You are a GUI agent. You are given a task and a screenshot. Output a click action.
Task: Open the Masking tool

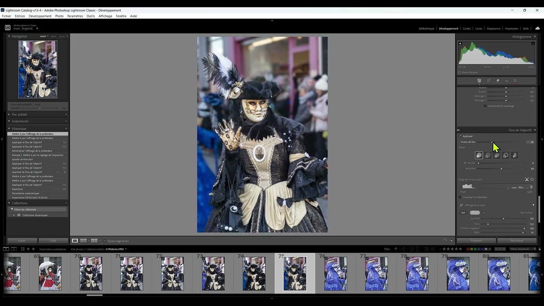coord(515,81)
